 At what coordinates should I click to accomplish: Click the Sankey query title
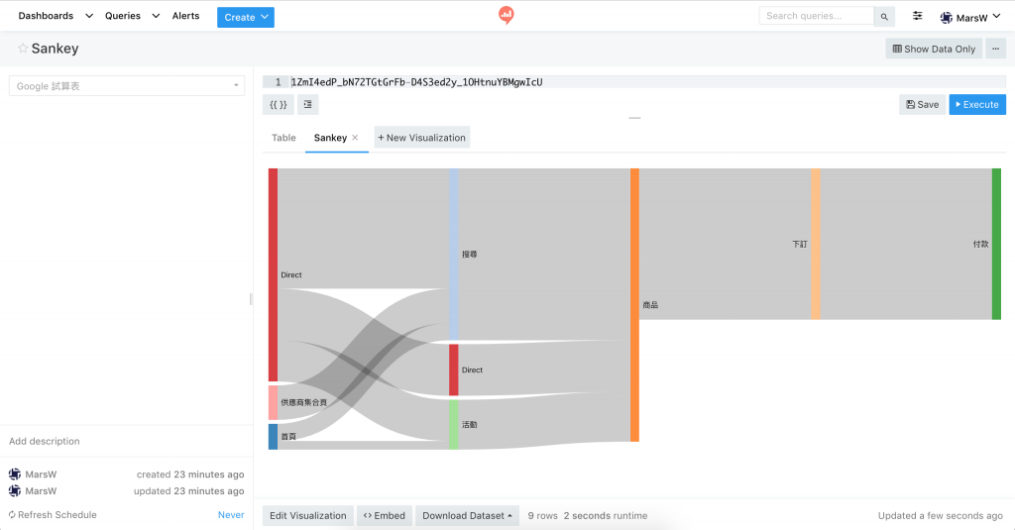point(56,49)
